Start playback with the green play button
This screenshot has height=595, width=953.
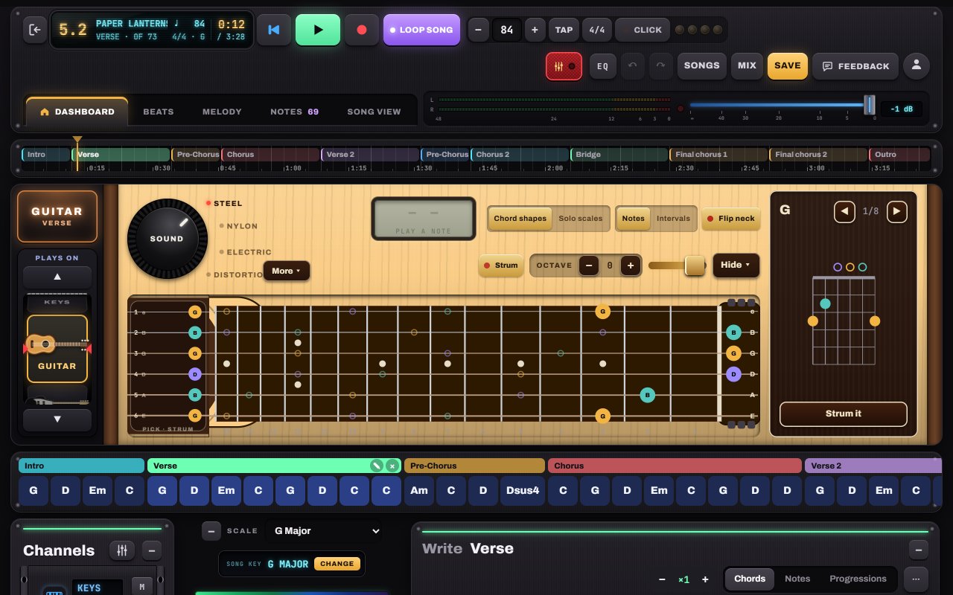(x=318, y=30)
